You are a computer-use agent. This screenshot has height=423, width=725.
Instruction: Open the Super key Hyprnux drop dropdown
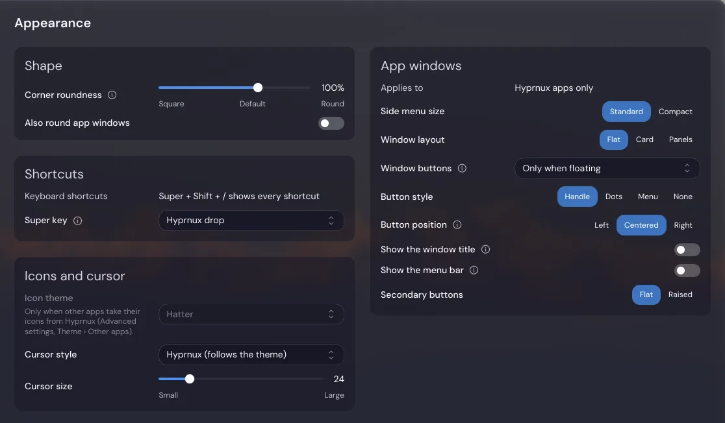(x=251, y=221)
